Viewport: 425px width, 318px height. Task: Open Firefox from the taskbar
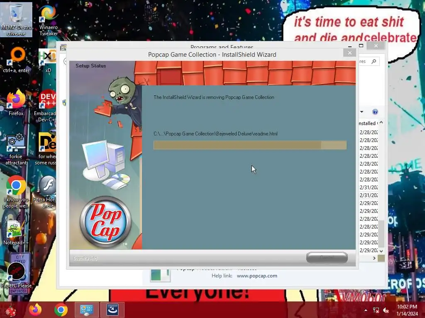coord(36,310)
